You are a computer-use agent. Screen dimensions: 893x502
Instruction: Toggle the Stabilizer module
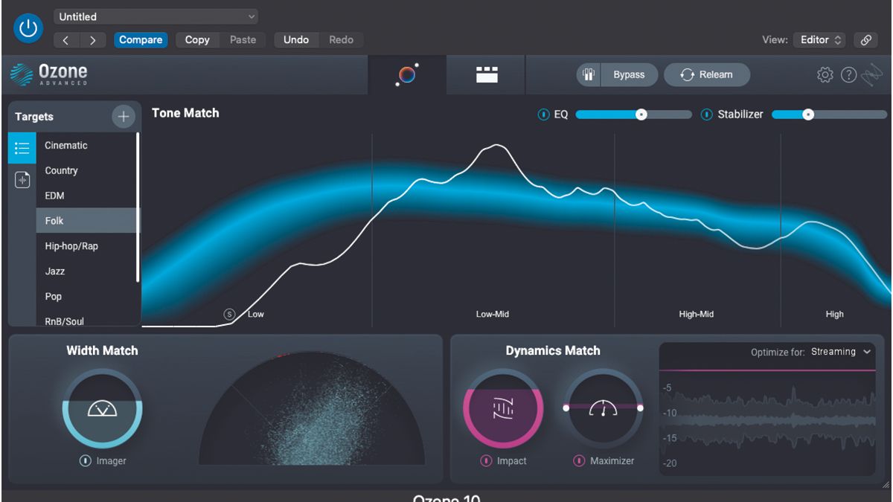point(705,115)
